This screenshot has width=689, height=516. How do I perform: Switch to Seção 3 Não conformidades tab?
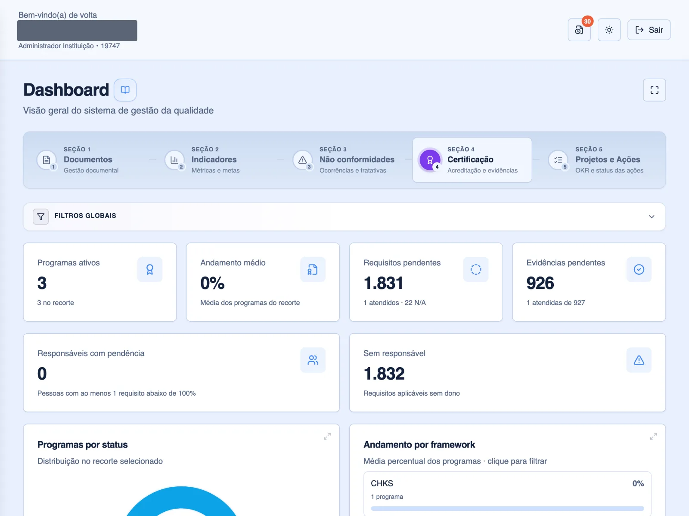344,160
